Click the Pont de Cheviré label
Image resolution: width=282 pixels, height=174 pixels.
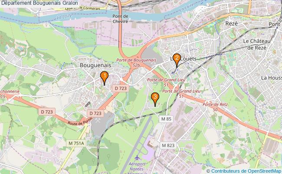pyautogui.click(x=120, y=19)
